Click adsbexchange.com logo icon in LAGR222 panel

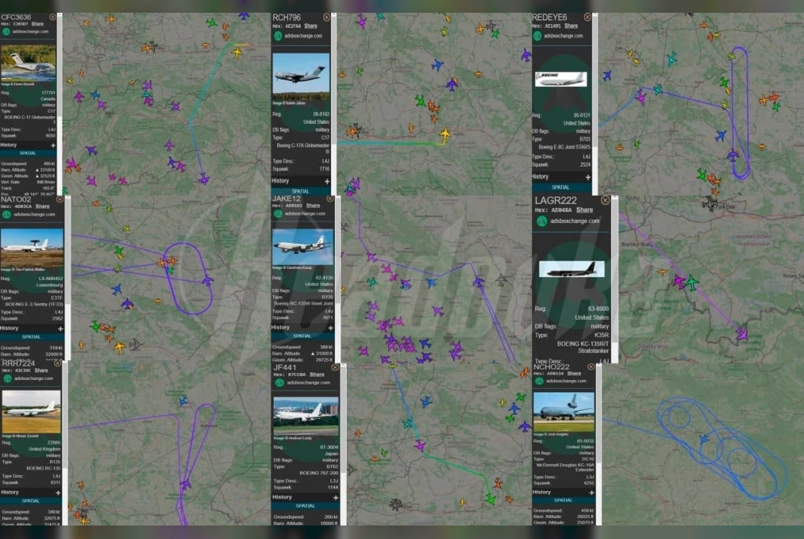point(541,221)
